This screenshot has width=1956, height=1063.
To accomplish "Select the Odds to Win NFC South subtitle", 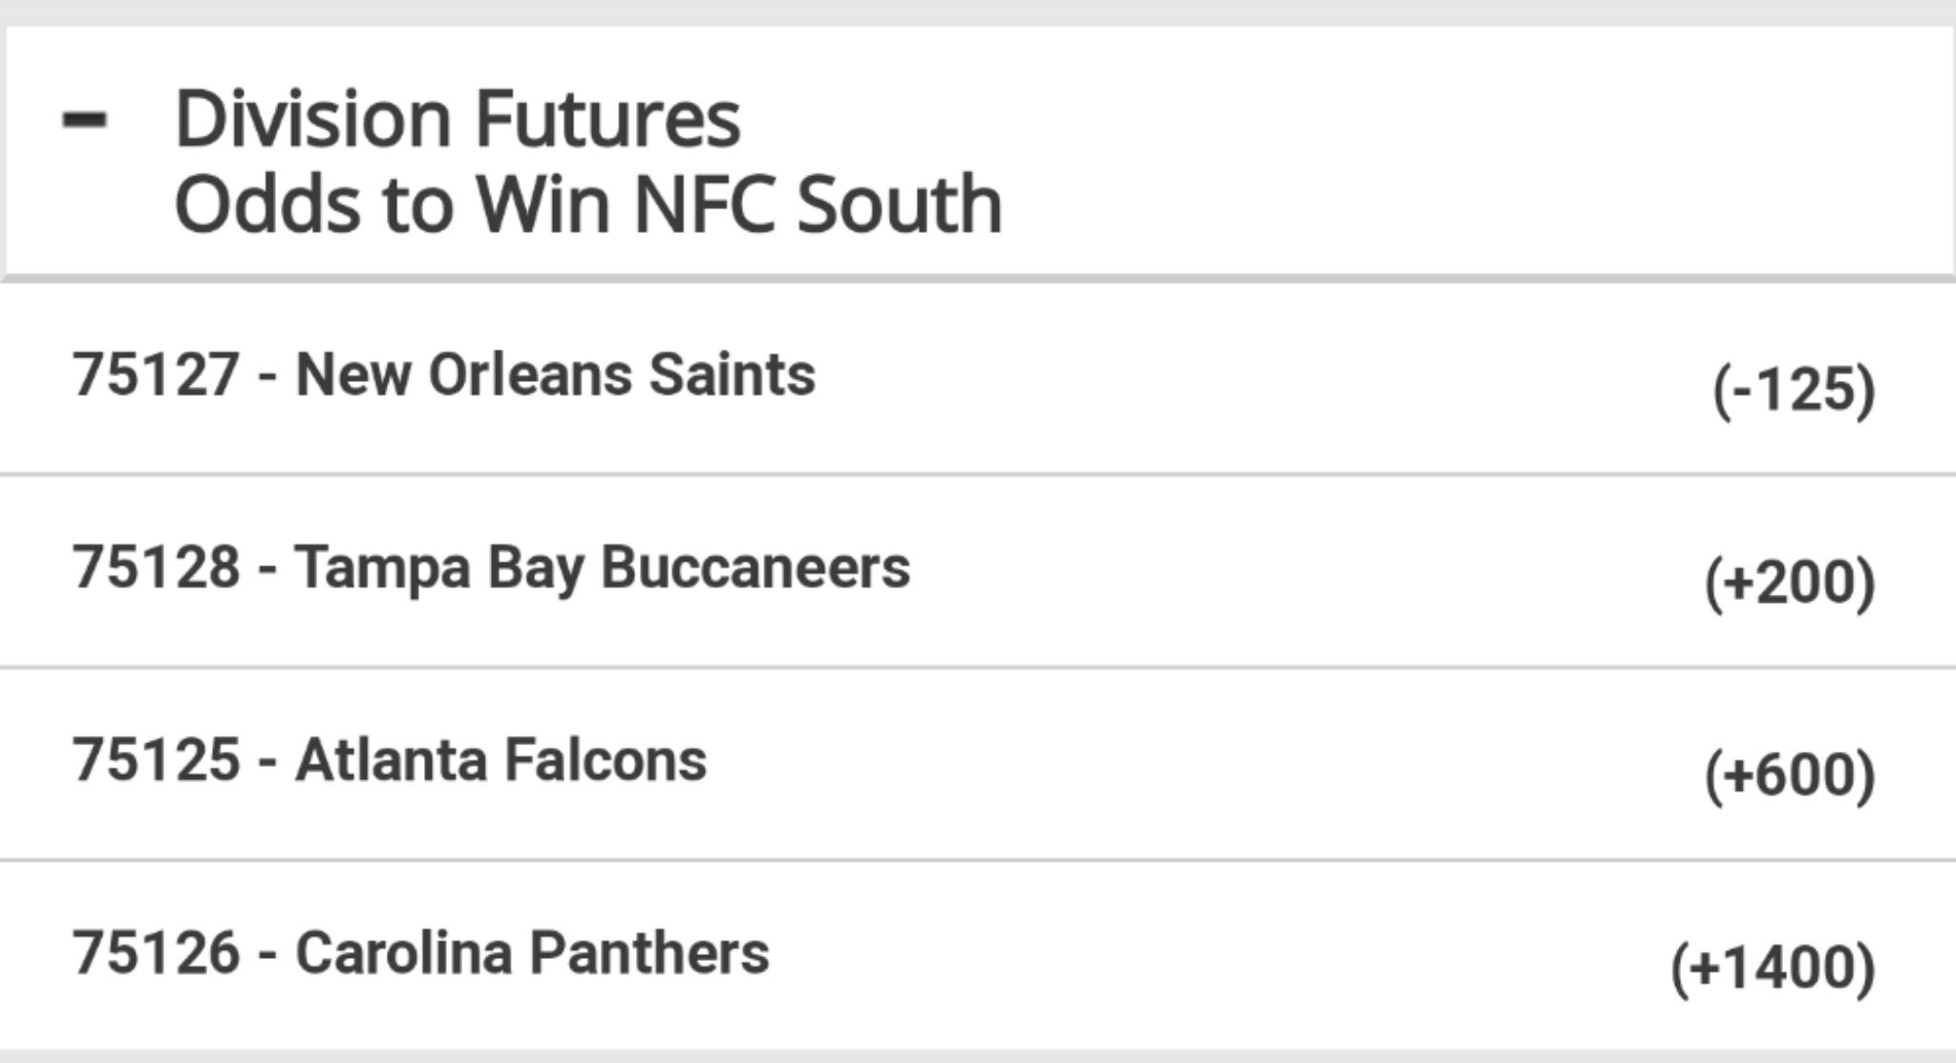I will (x=588, y=204).
